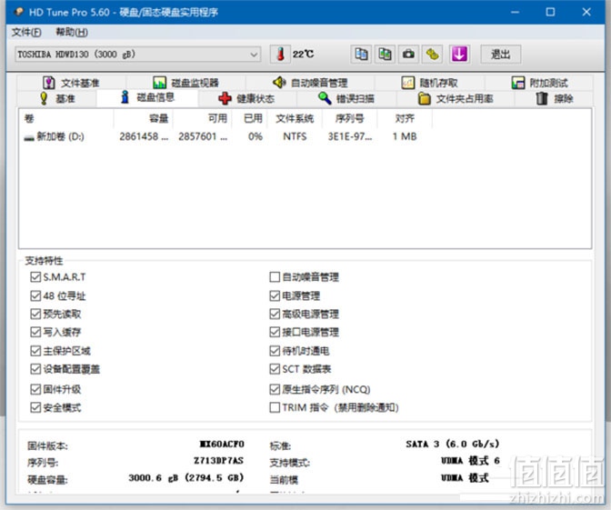Click the copy screenshot to clipboard icon
Screen dimensions: 611x510
pyautogui.click(x=385, y=55)
